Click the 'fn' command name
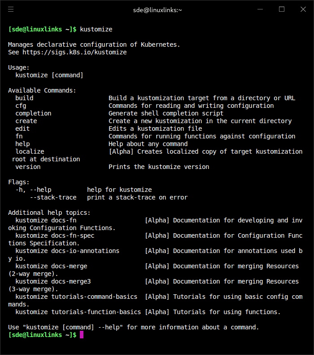Viewport: 314px width, 355px height. [x=19, y=136]
